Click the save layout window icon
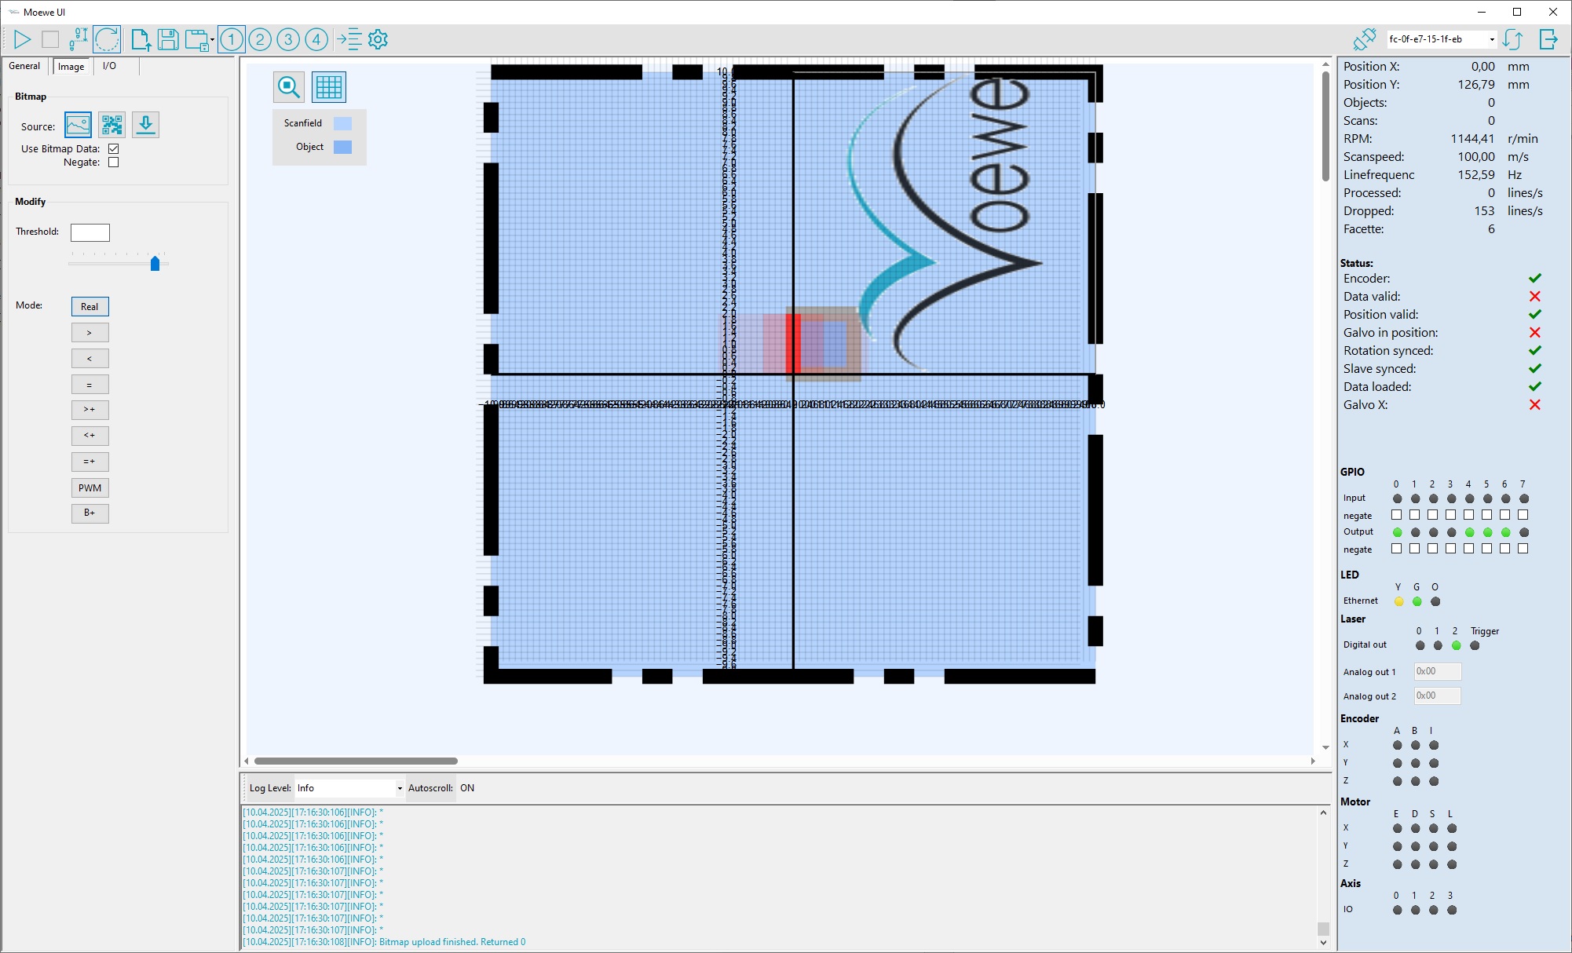Image resolution: width=1572 pixels, height=953 pixels. tap(196, 39)
